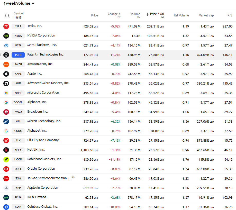Screen dimensions: 236x210
Task: Click the Google logo in GOOGL row
Action: pos(6,102)
